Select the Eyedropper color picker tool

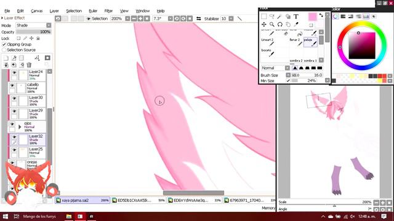(x=296, y=25)
